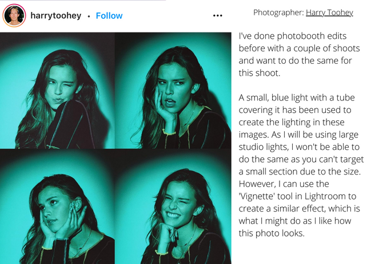Viewport: 375px width, 264px height.
Task: Open the harrytoohey username link
Action: pos(55,16)
